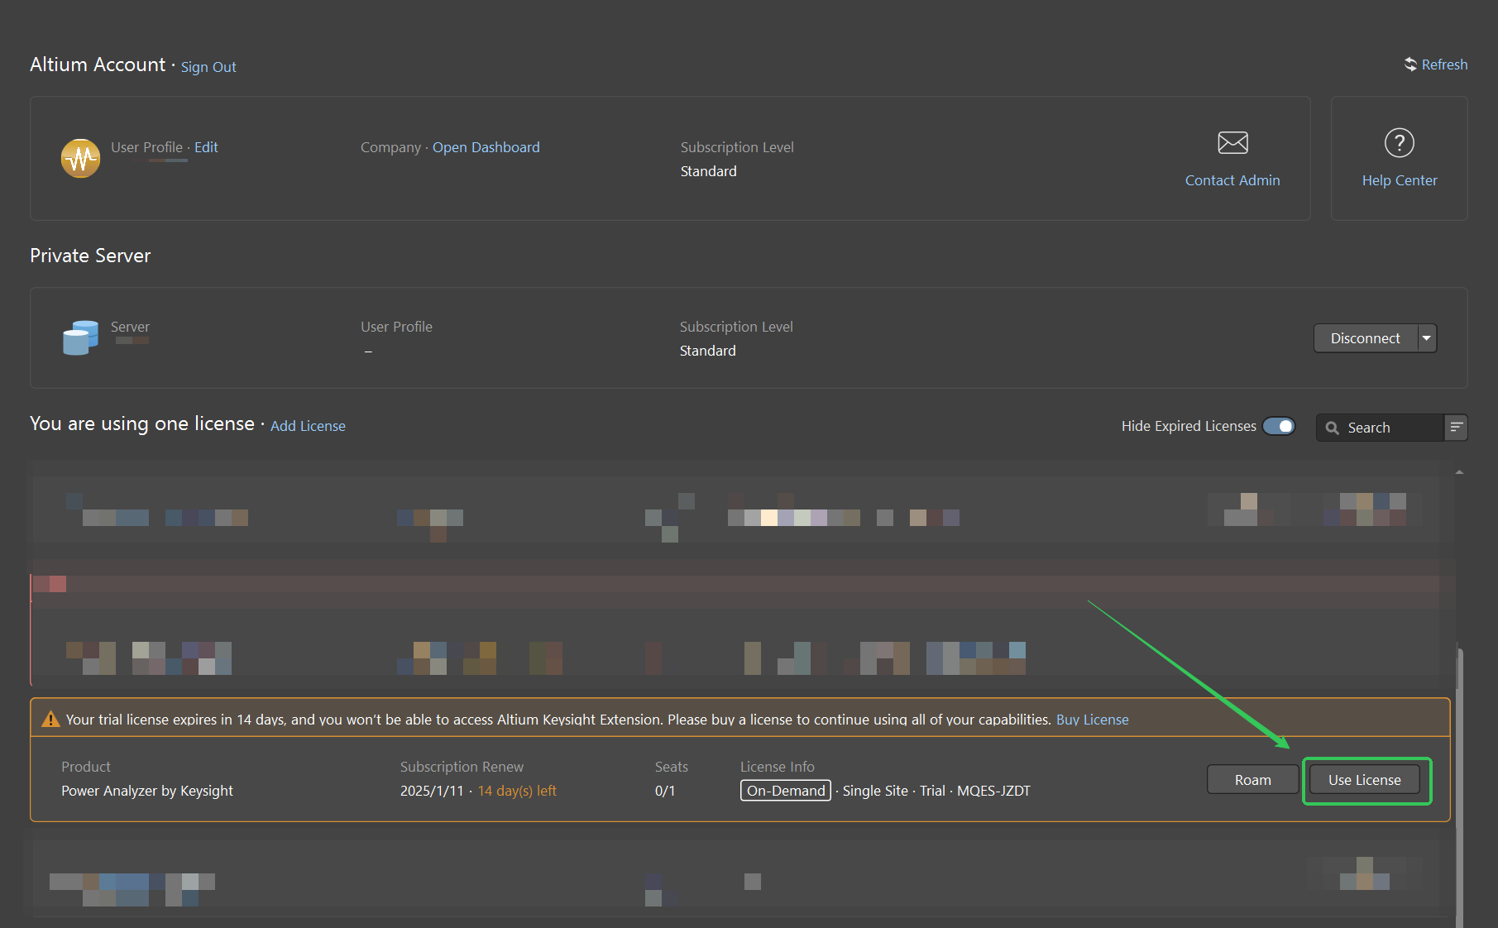Click the '0/1' seats value
This screenshot has height=928, width=1498.
coord(665,791)
